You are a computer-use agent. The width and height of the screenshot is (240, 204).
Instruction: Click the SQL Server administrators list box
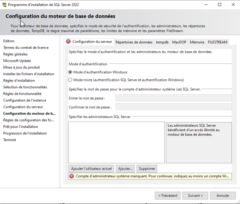pyautogui.click(x=116, y=142)
